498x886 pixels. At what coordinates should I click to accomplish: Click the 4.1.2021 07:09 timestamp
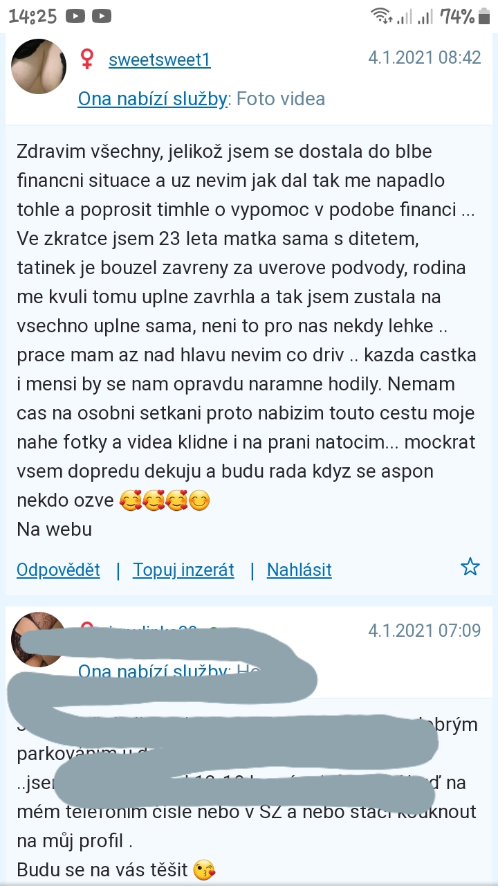click(424, 631)
